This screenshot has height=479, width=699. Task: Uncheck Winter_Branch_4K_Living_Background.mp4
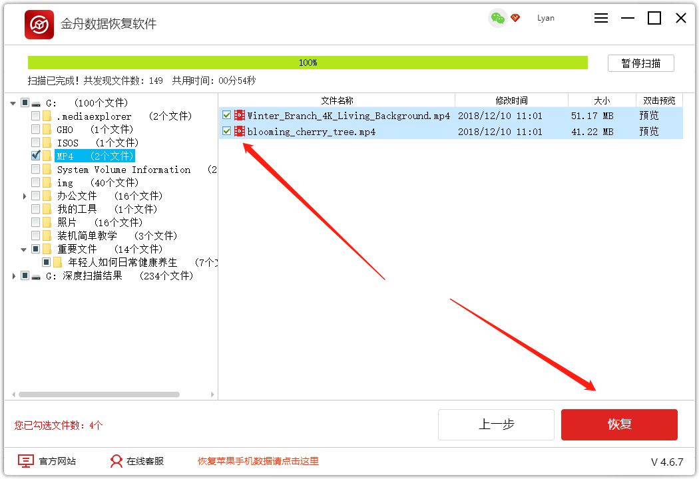coord(226,114)
